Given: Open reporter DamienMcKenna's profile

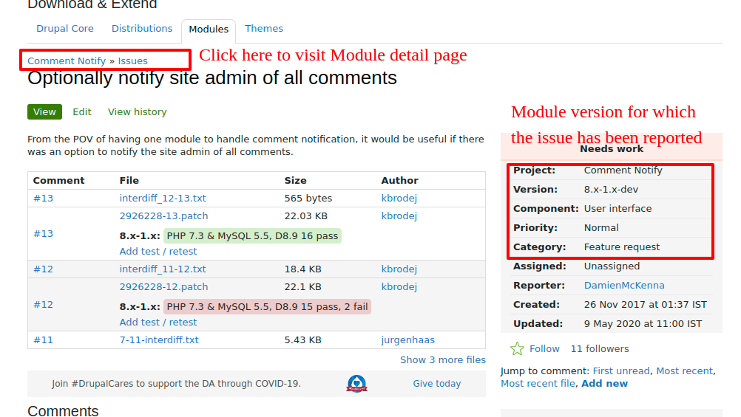Looking at the screenshot, I should [624, 286].
